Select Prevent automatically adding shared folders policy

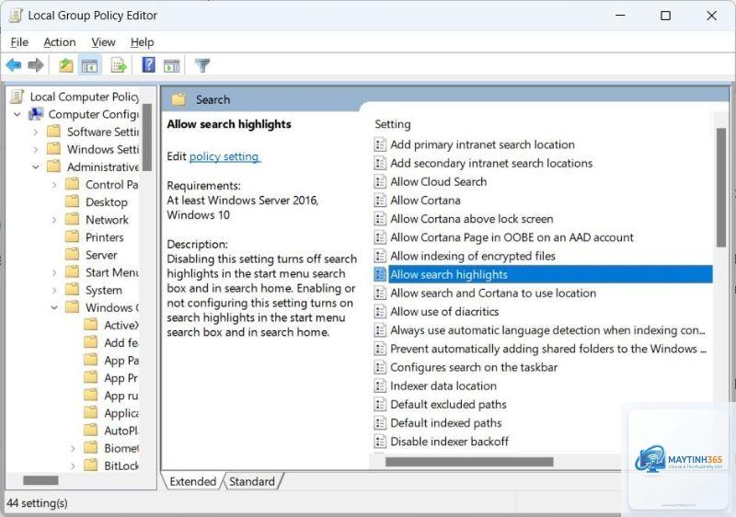(547, 349)
